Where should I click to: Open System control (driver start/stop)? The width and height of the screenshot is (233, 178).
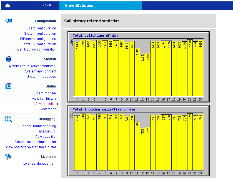tap(32, 66)
